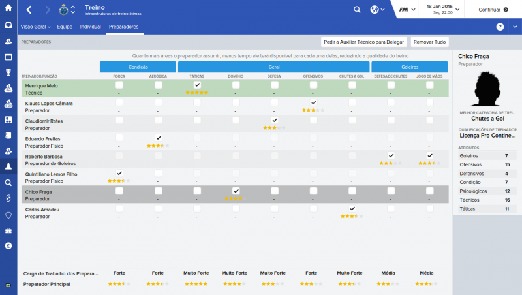Open the trophy competitions sidebar icon
The height and width of the screenshot is (295, 522).
tap(8, 72)
